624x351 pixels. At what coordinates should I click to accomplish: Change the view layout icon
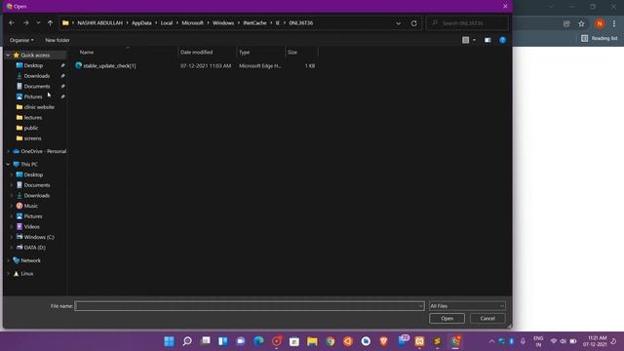[465, 40]
